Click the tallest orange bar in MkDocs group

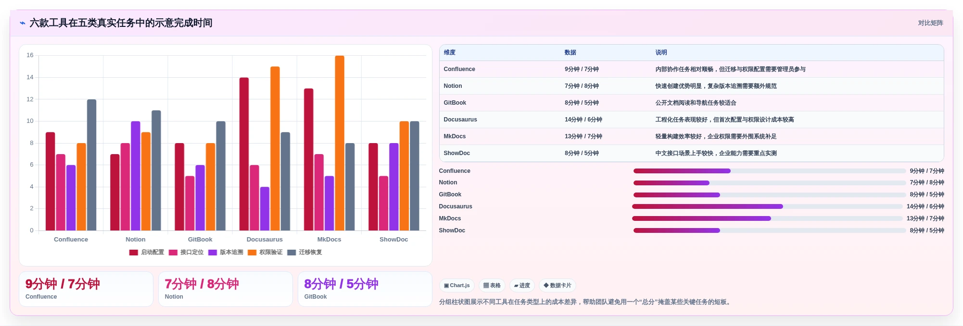pyautogui.click(x=340, y=143)
